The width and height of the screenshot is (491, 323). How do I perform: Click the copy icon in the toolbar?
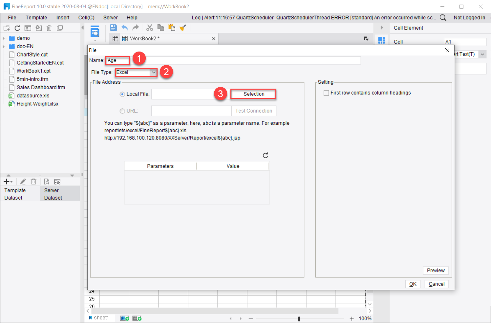[x=160, y=28]
